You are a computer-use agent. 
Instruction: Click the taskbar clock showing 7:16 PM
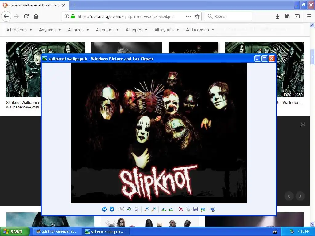click(303, 231)
